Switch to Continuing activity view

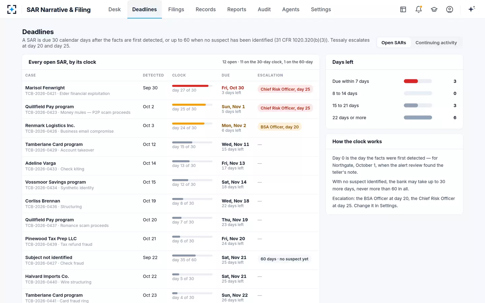436,43
